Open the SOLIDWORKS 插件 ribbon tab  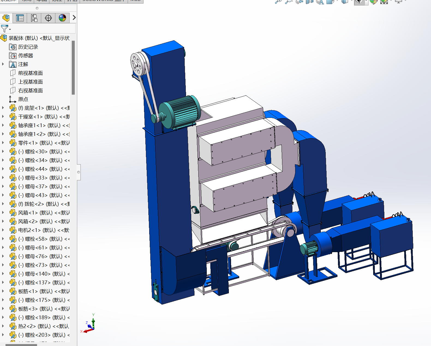(103, 1)
